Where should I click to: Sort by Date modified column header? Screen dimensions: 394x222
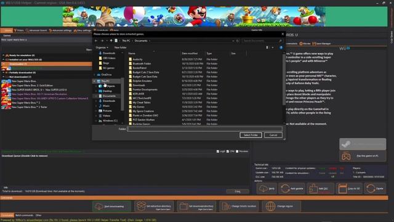[190, 54]
